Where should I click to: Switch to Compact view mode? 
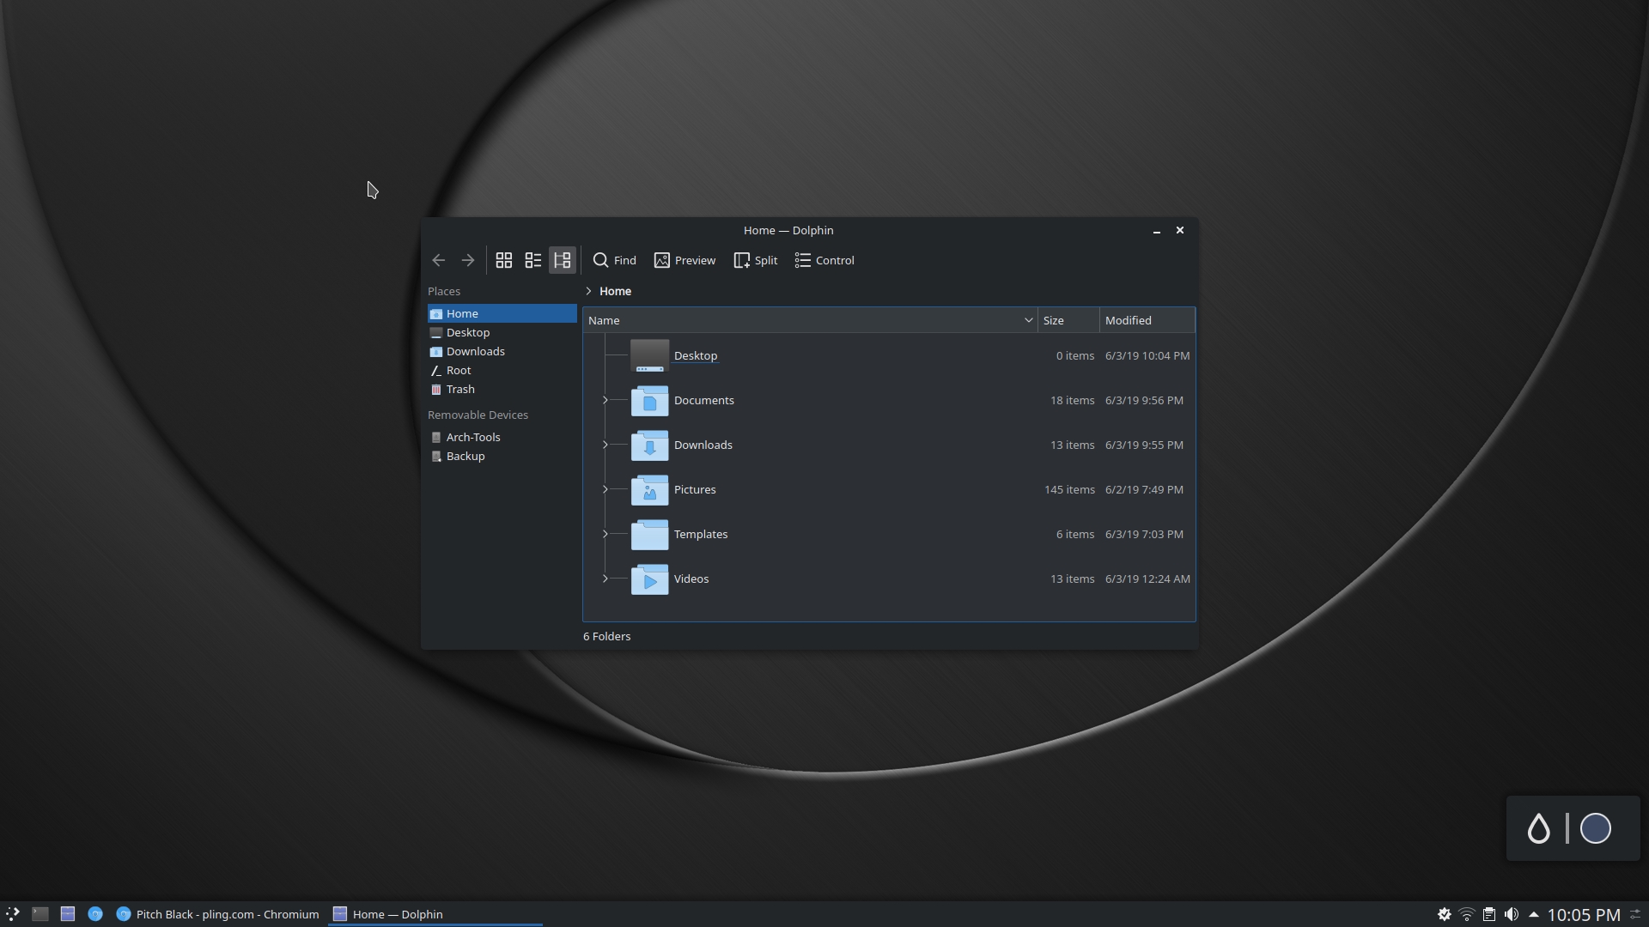[533, 260]
